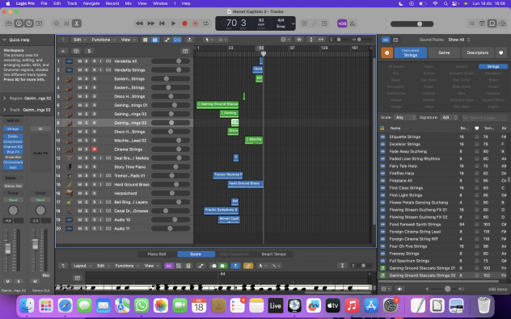Select the Hard Ground Brass region

(x=246, y=185)
